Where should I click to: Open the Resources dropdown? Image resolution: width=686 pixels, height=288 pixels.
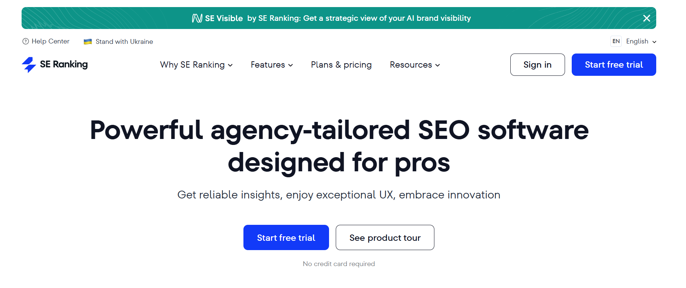414,65
